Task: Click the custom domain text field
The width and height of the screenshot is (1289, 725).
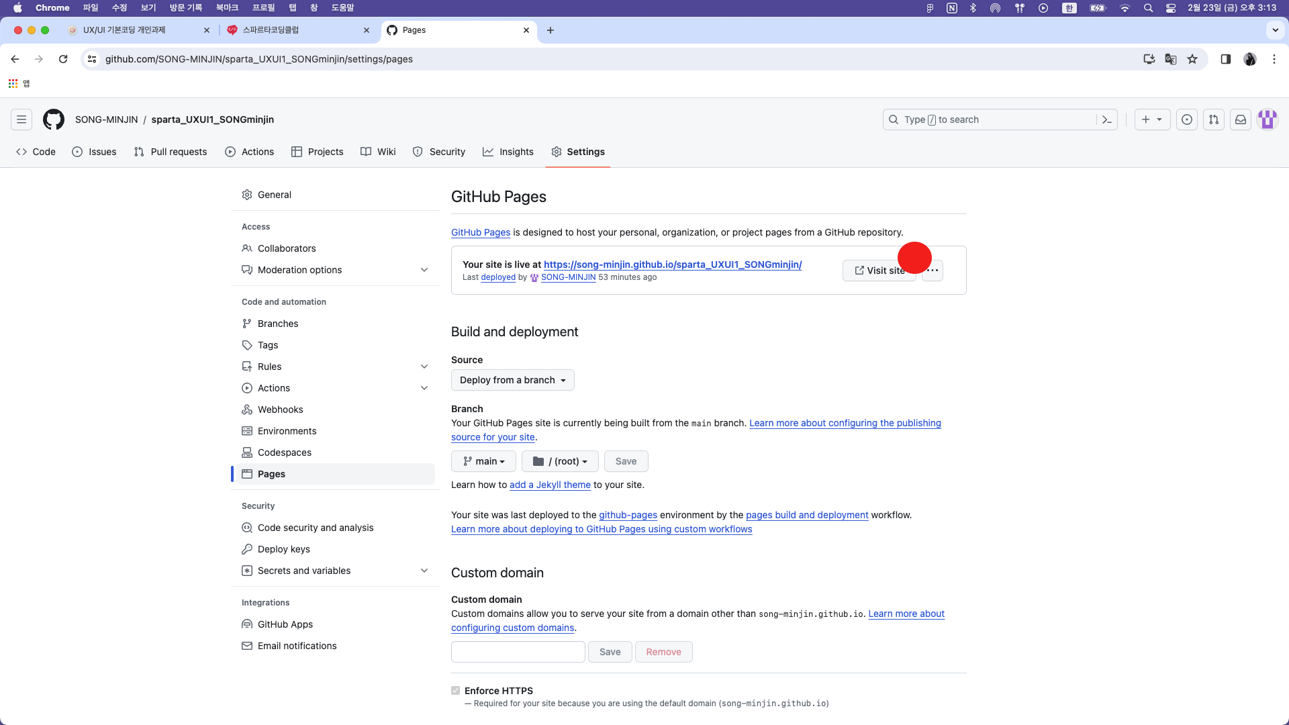Action: click(518, 652)
